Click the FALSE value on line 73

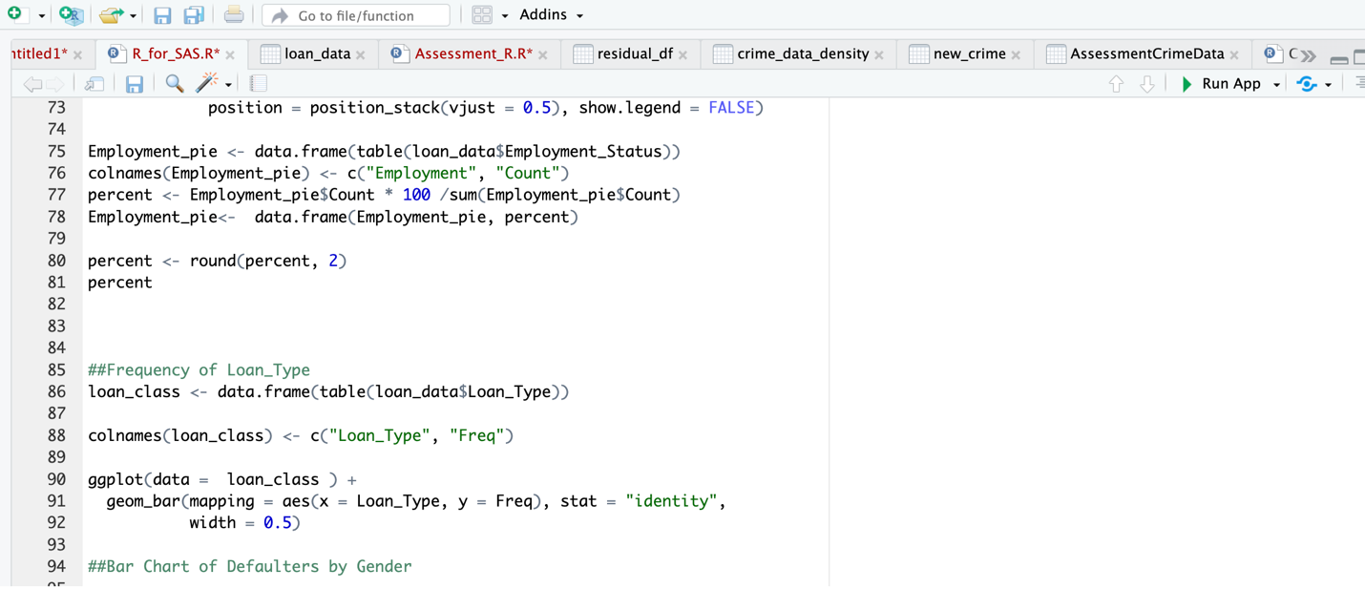[731, 108]
